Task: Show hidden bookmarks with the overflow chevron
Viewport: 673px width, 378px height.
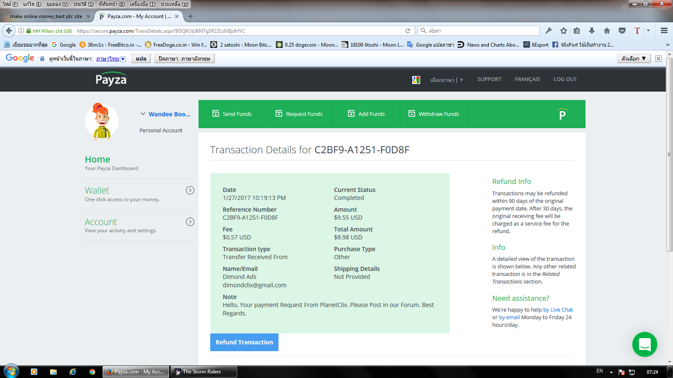Action: [668, 45]
